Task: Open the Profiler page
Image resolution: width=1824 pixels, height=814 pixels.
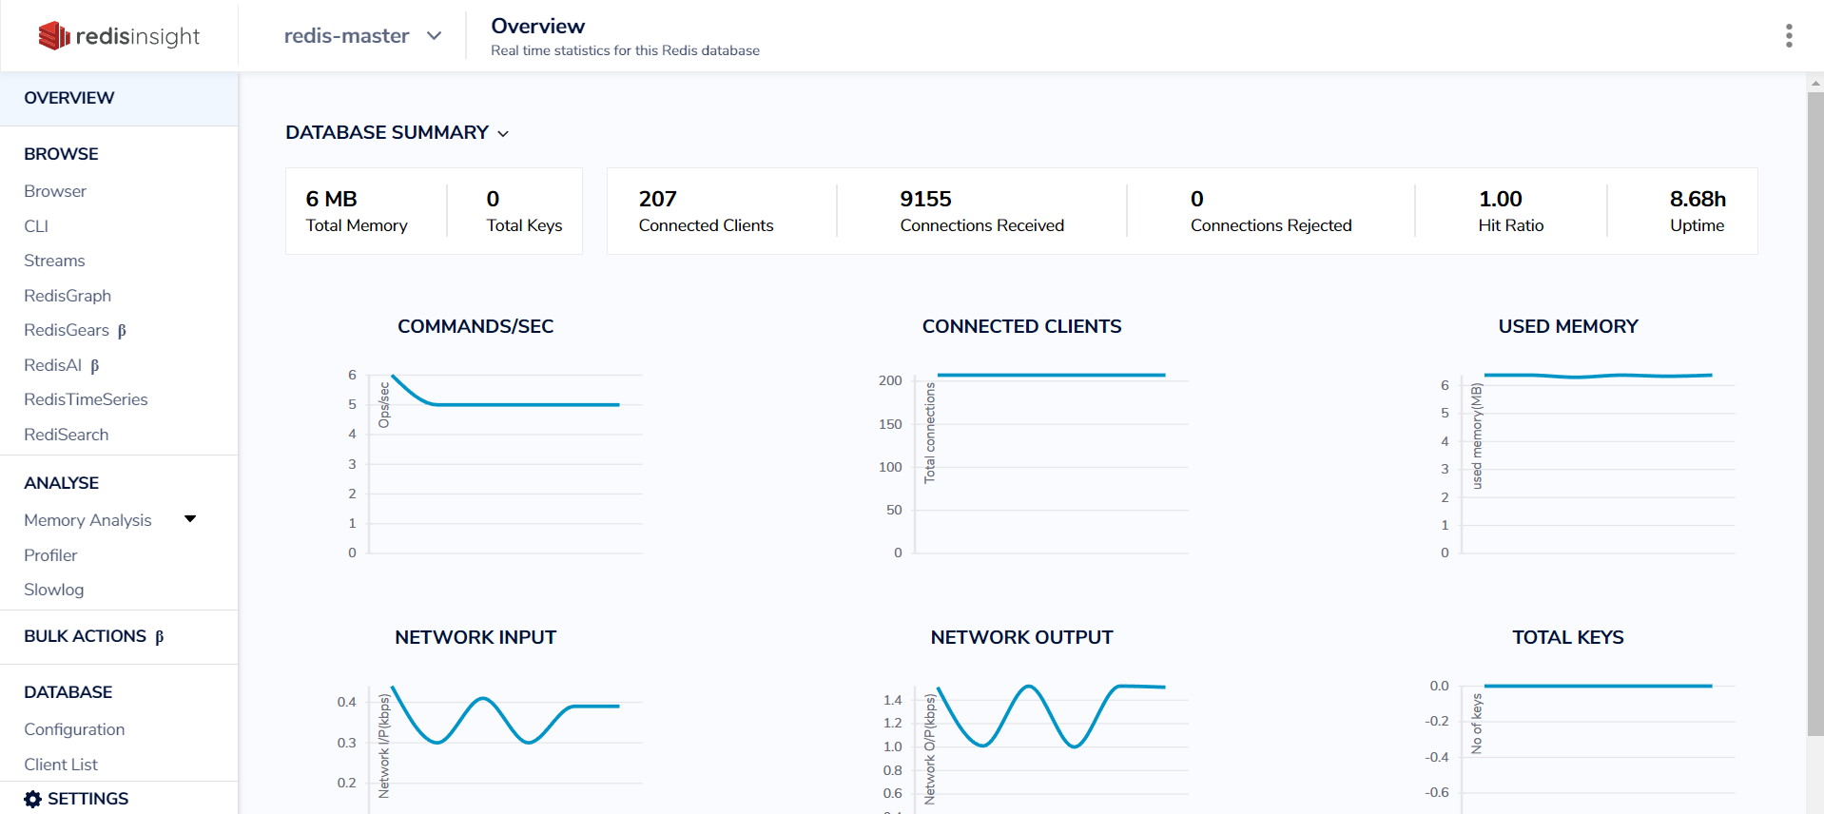Action: coord(50,555)
